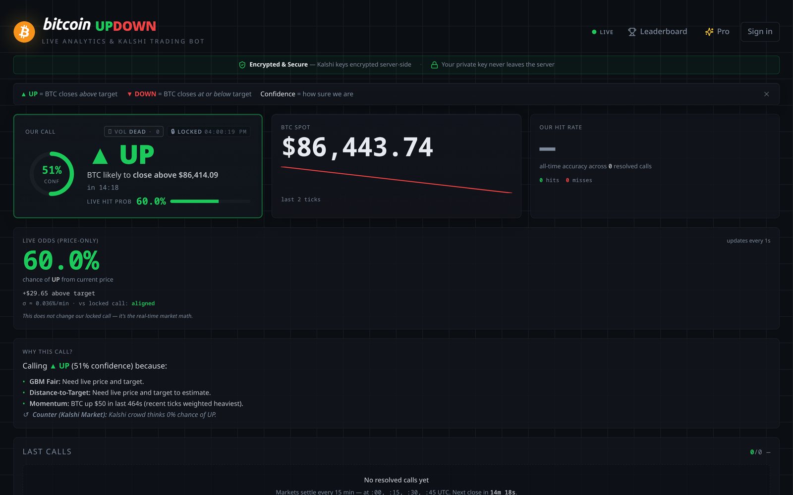Click the green UP triangle in legend
This screenshot has height=495, width=793.
pyautogui.click(x=23, y=94)
